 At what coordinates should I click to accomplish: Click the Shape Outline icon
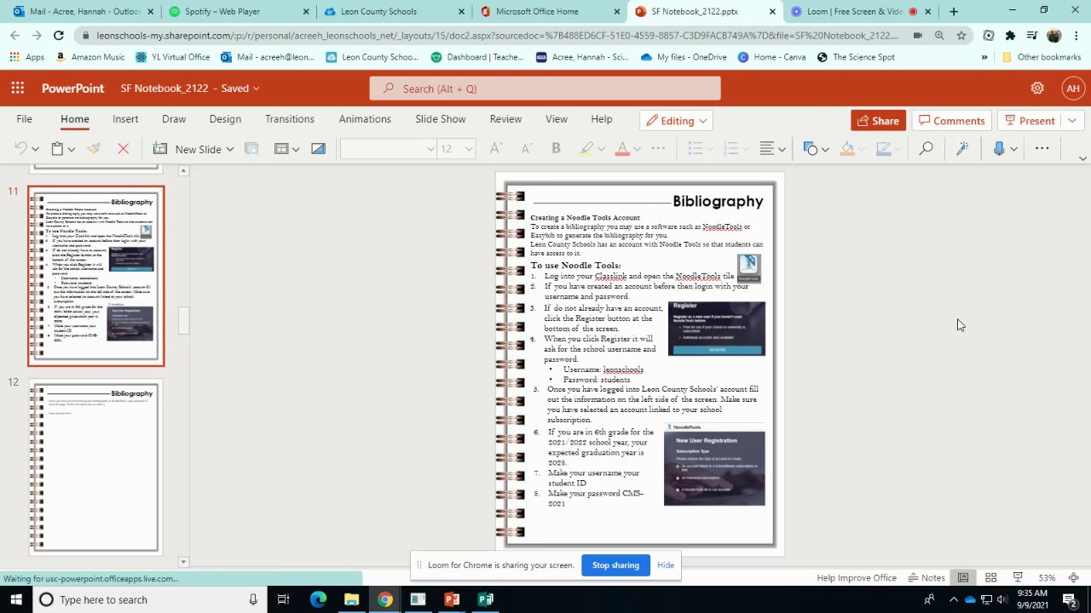[x=884, y=149]
